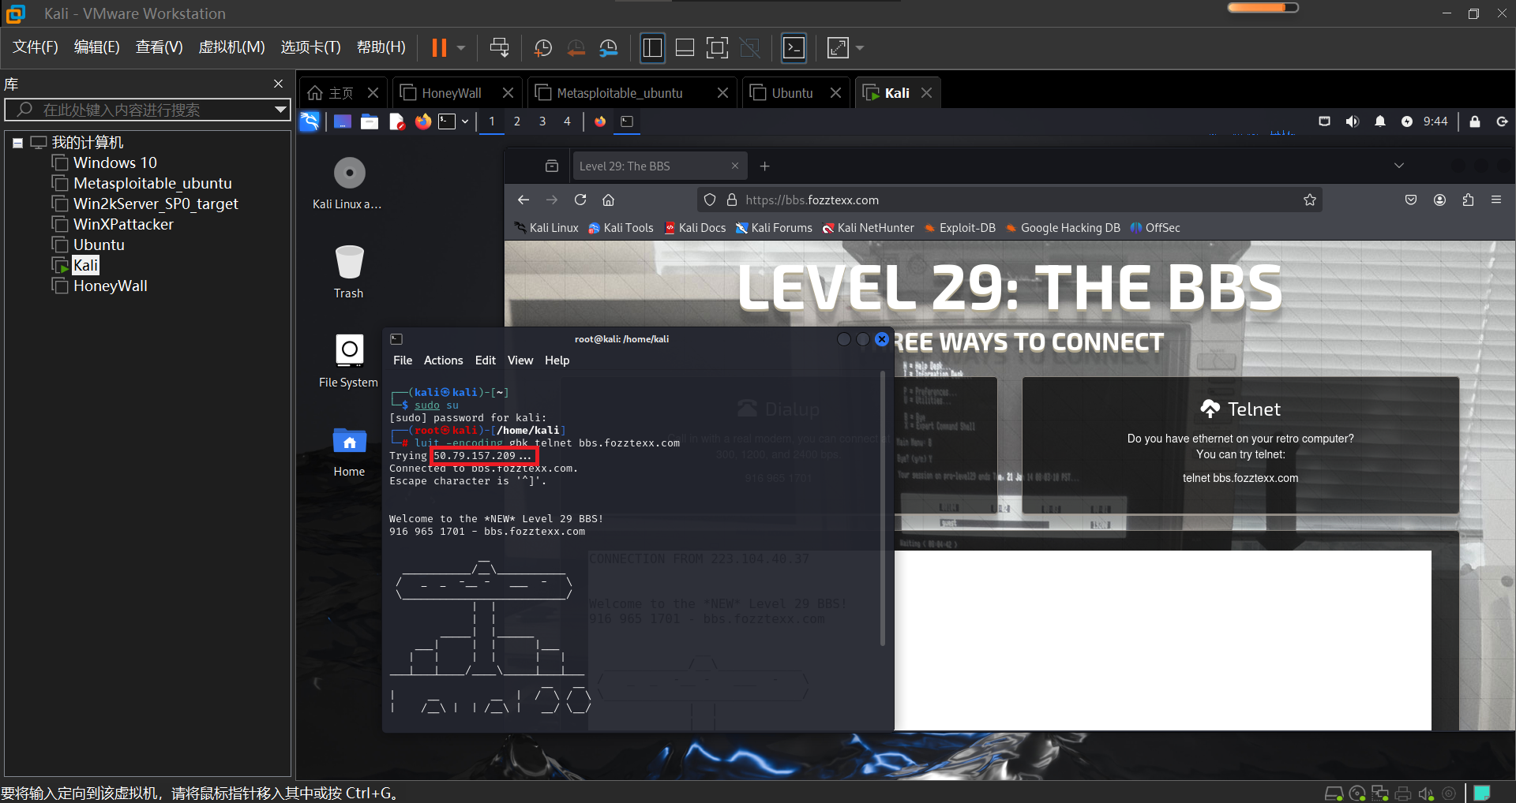Click the Kali log out icon

pyautogui.click(x=1502, y=121)
